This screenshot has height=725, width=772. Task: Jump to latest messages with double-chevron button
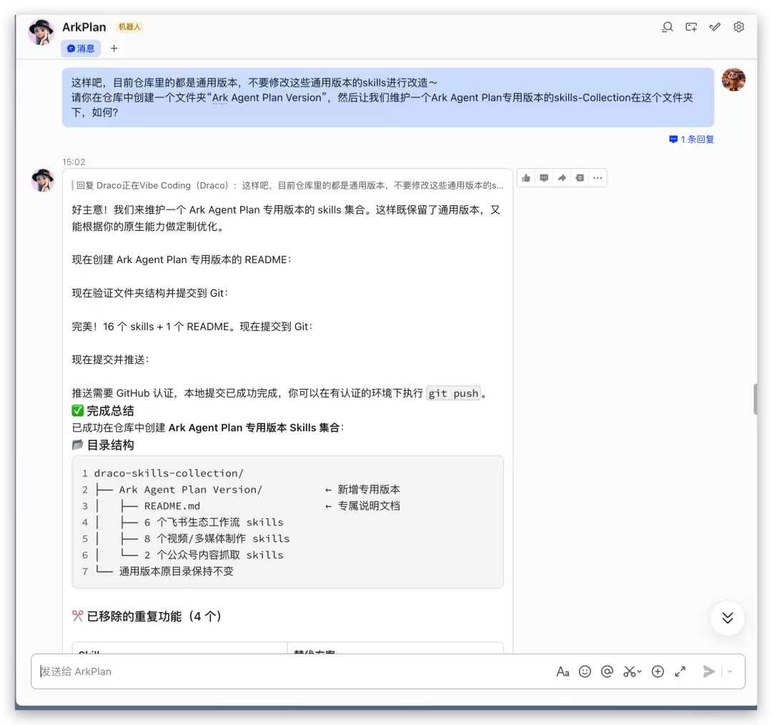[x=727, y=618]
